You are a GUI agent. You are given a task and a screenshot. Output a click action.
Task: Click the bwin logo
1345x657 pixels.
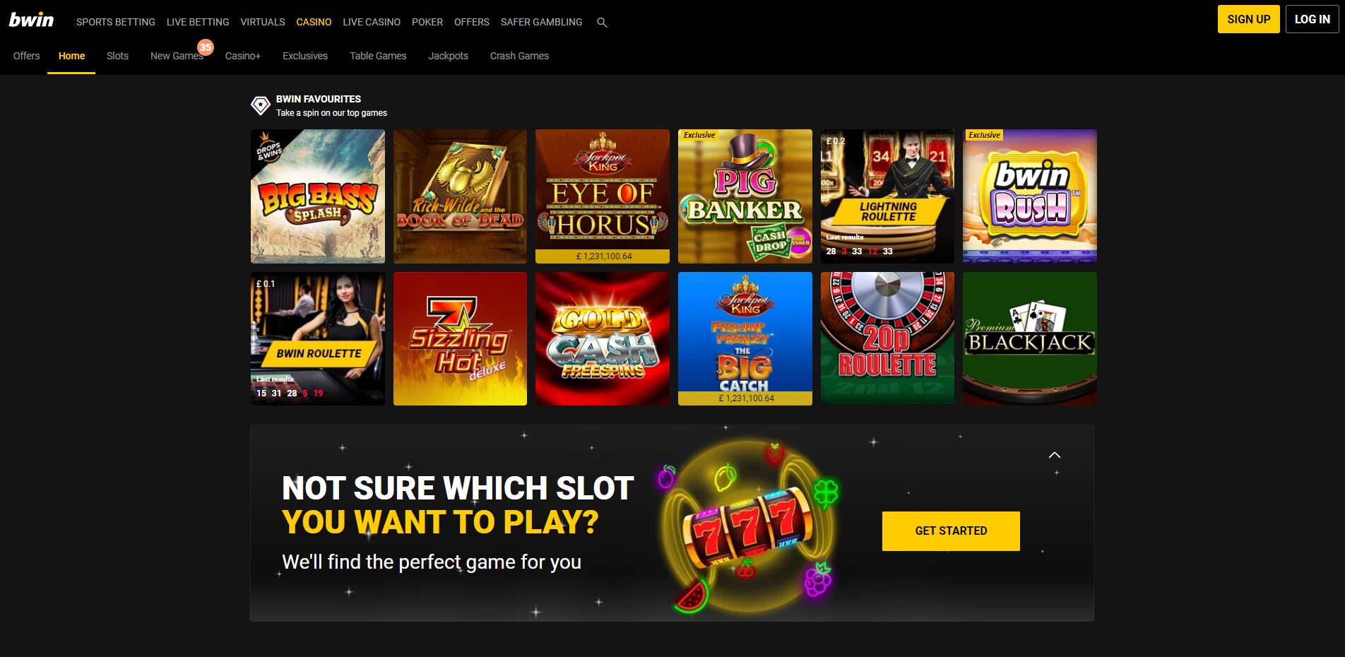pyautogui.click(x=31, y=20)
